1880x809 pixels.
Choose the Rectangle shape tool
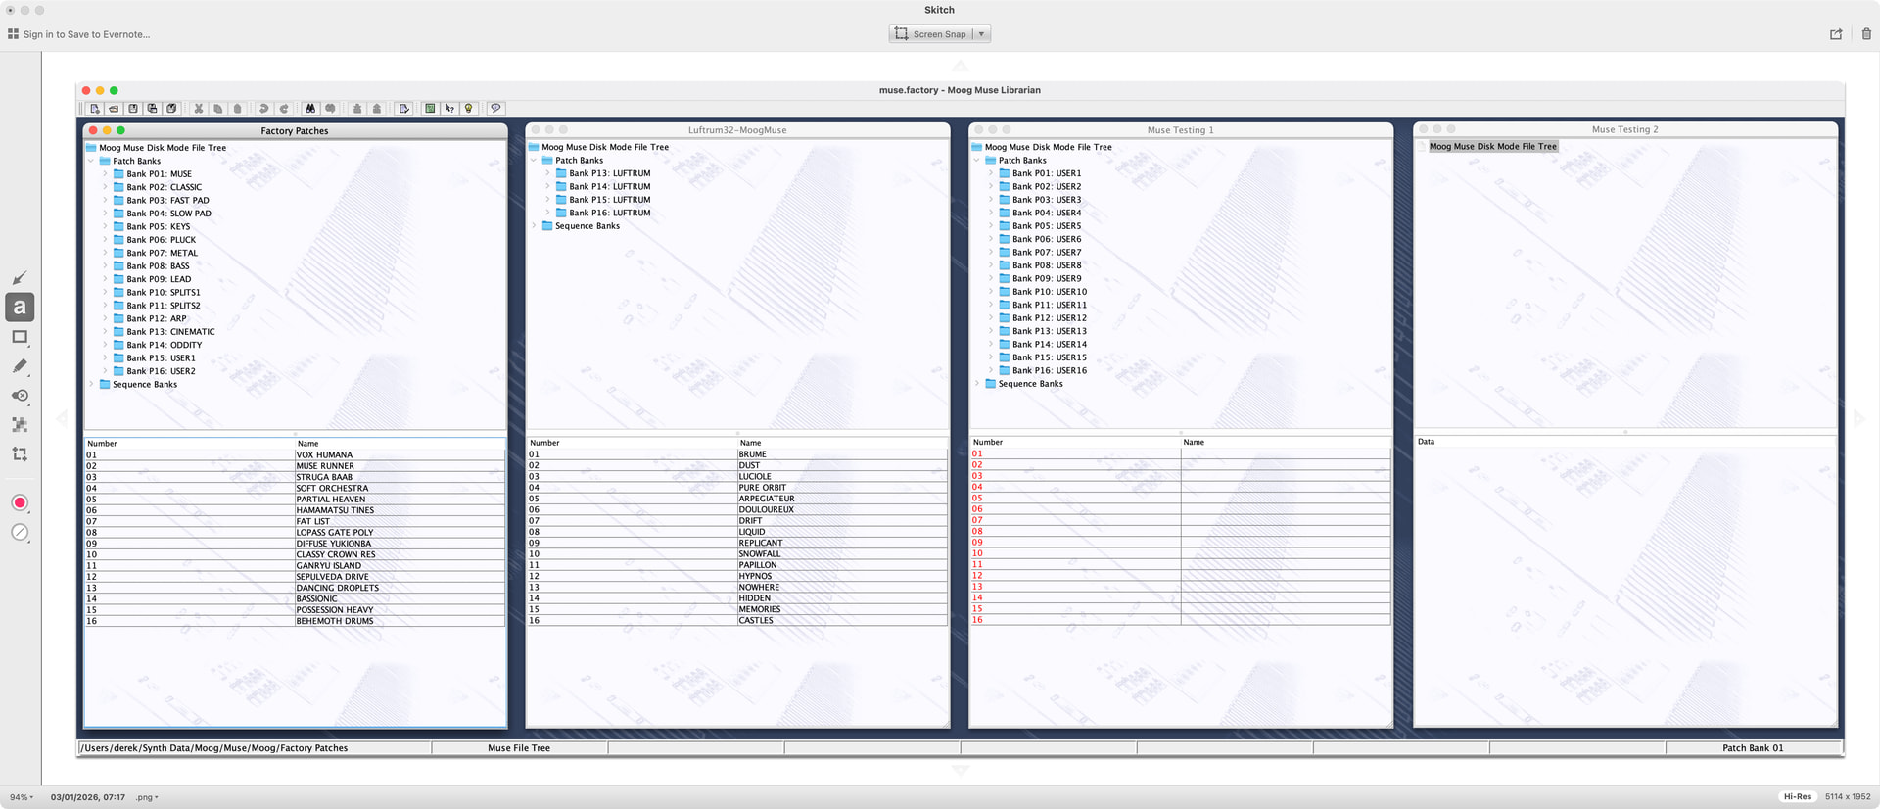tap(20, 337)
